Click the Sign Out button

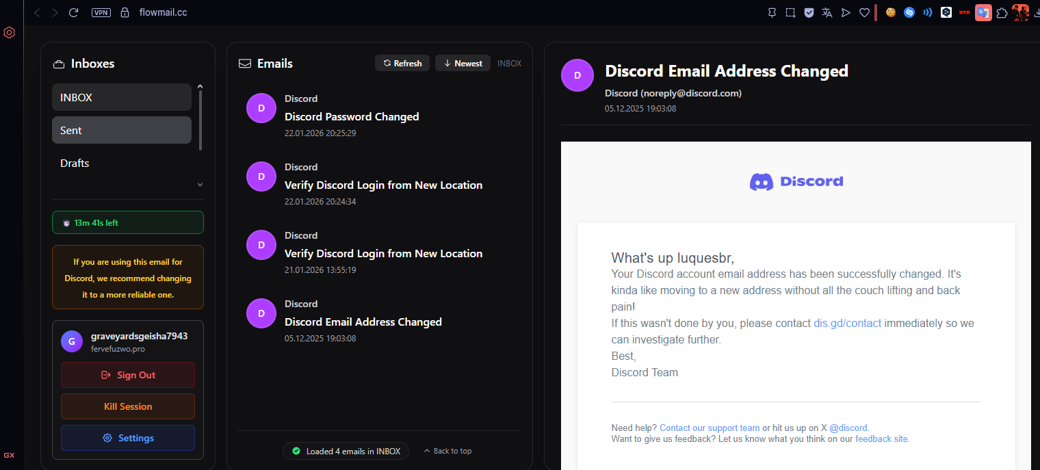(x=128, y=375)
